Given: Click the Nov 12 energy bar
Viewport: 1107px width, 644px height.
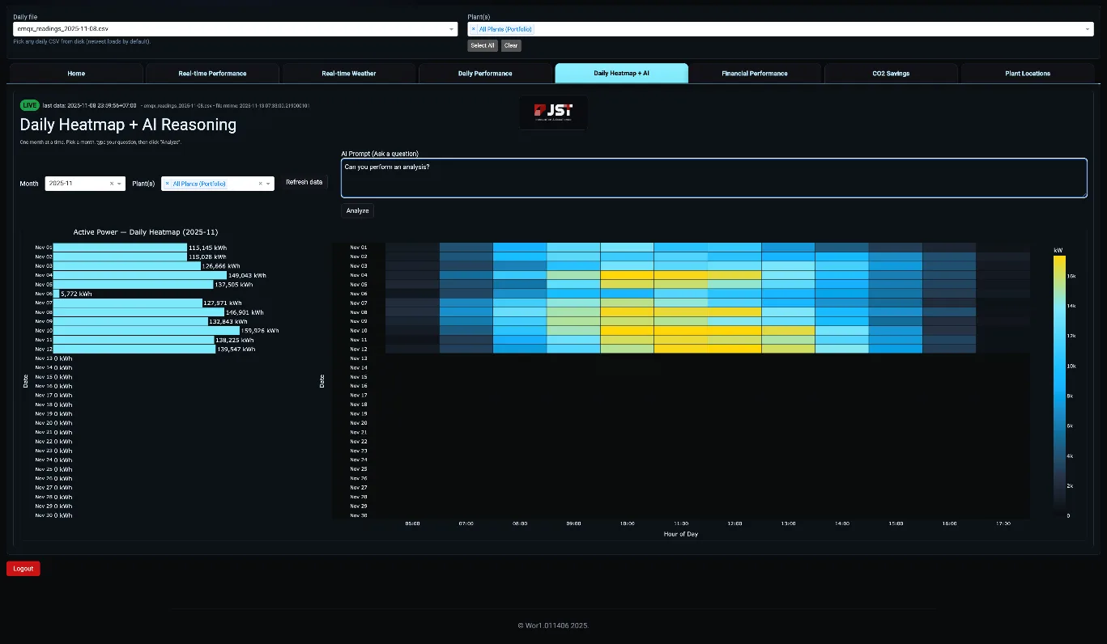Looking at the screenshot, I should (134, 350).
